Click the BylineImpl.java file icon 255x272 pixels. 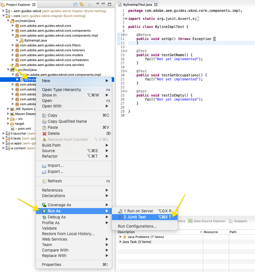[22, 40]
